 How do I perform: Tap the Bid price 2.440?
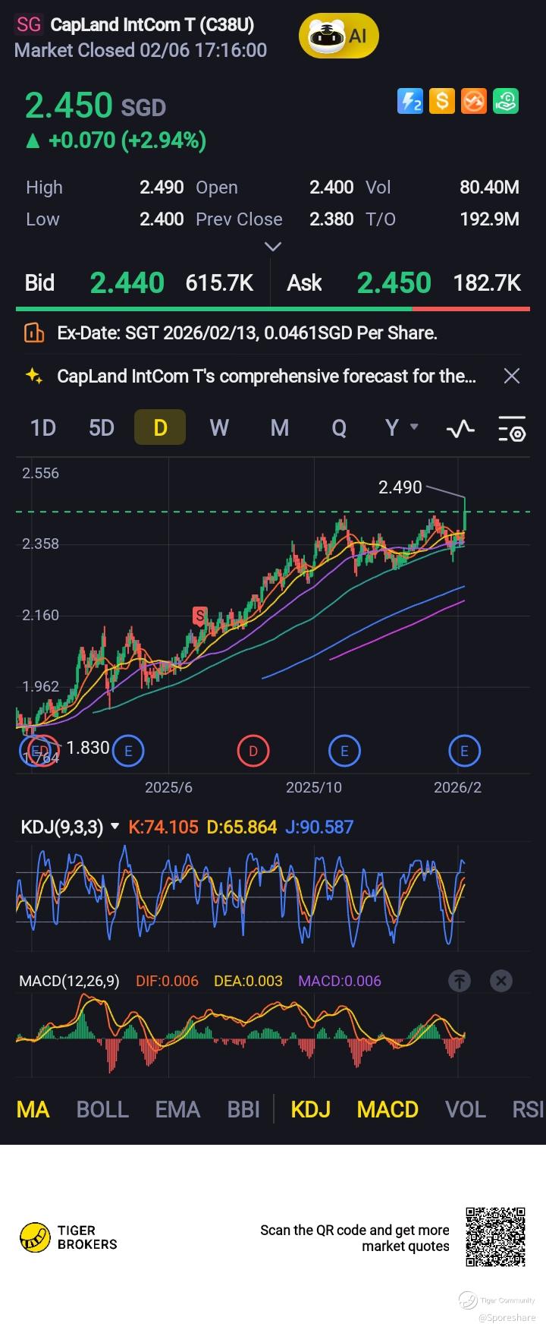pos(127,283)
